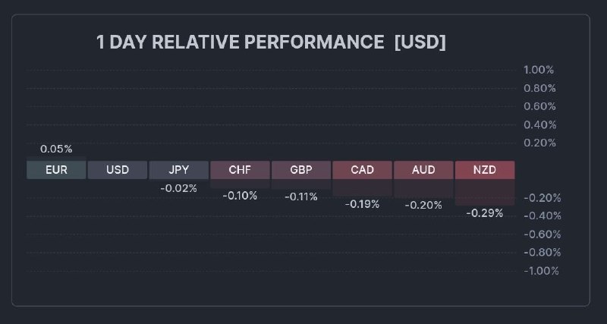This screenshot has width=607, height=324.
Task: Click the -0.29% value under NZD
Action: tap(485, 213)
